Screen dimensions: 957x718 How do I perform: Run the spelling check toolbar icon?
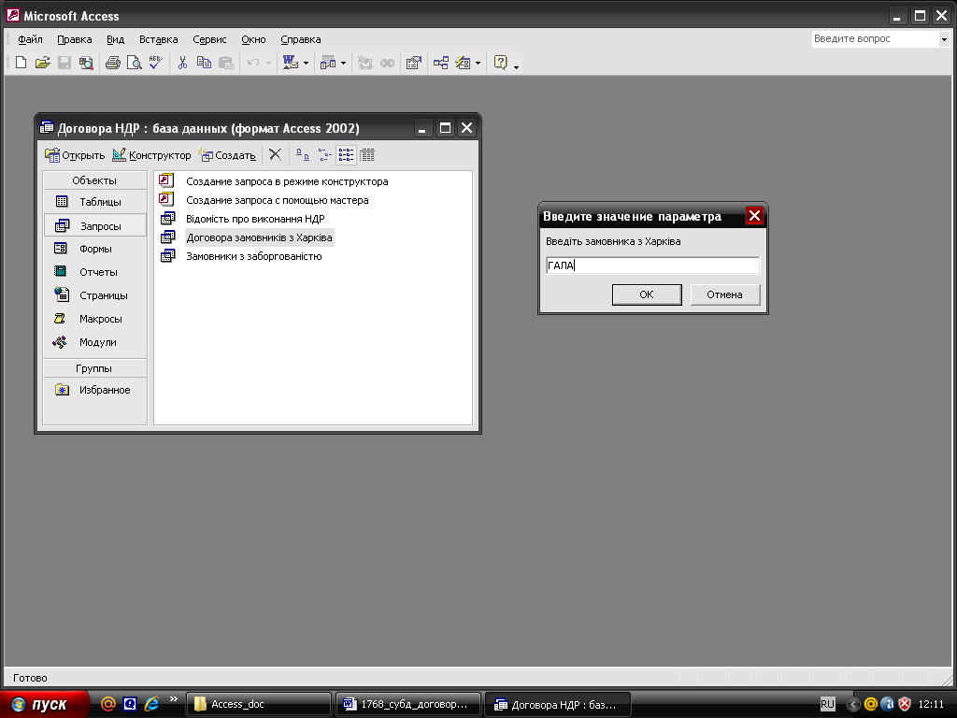tap(156, 63)
